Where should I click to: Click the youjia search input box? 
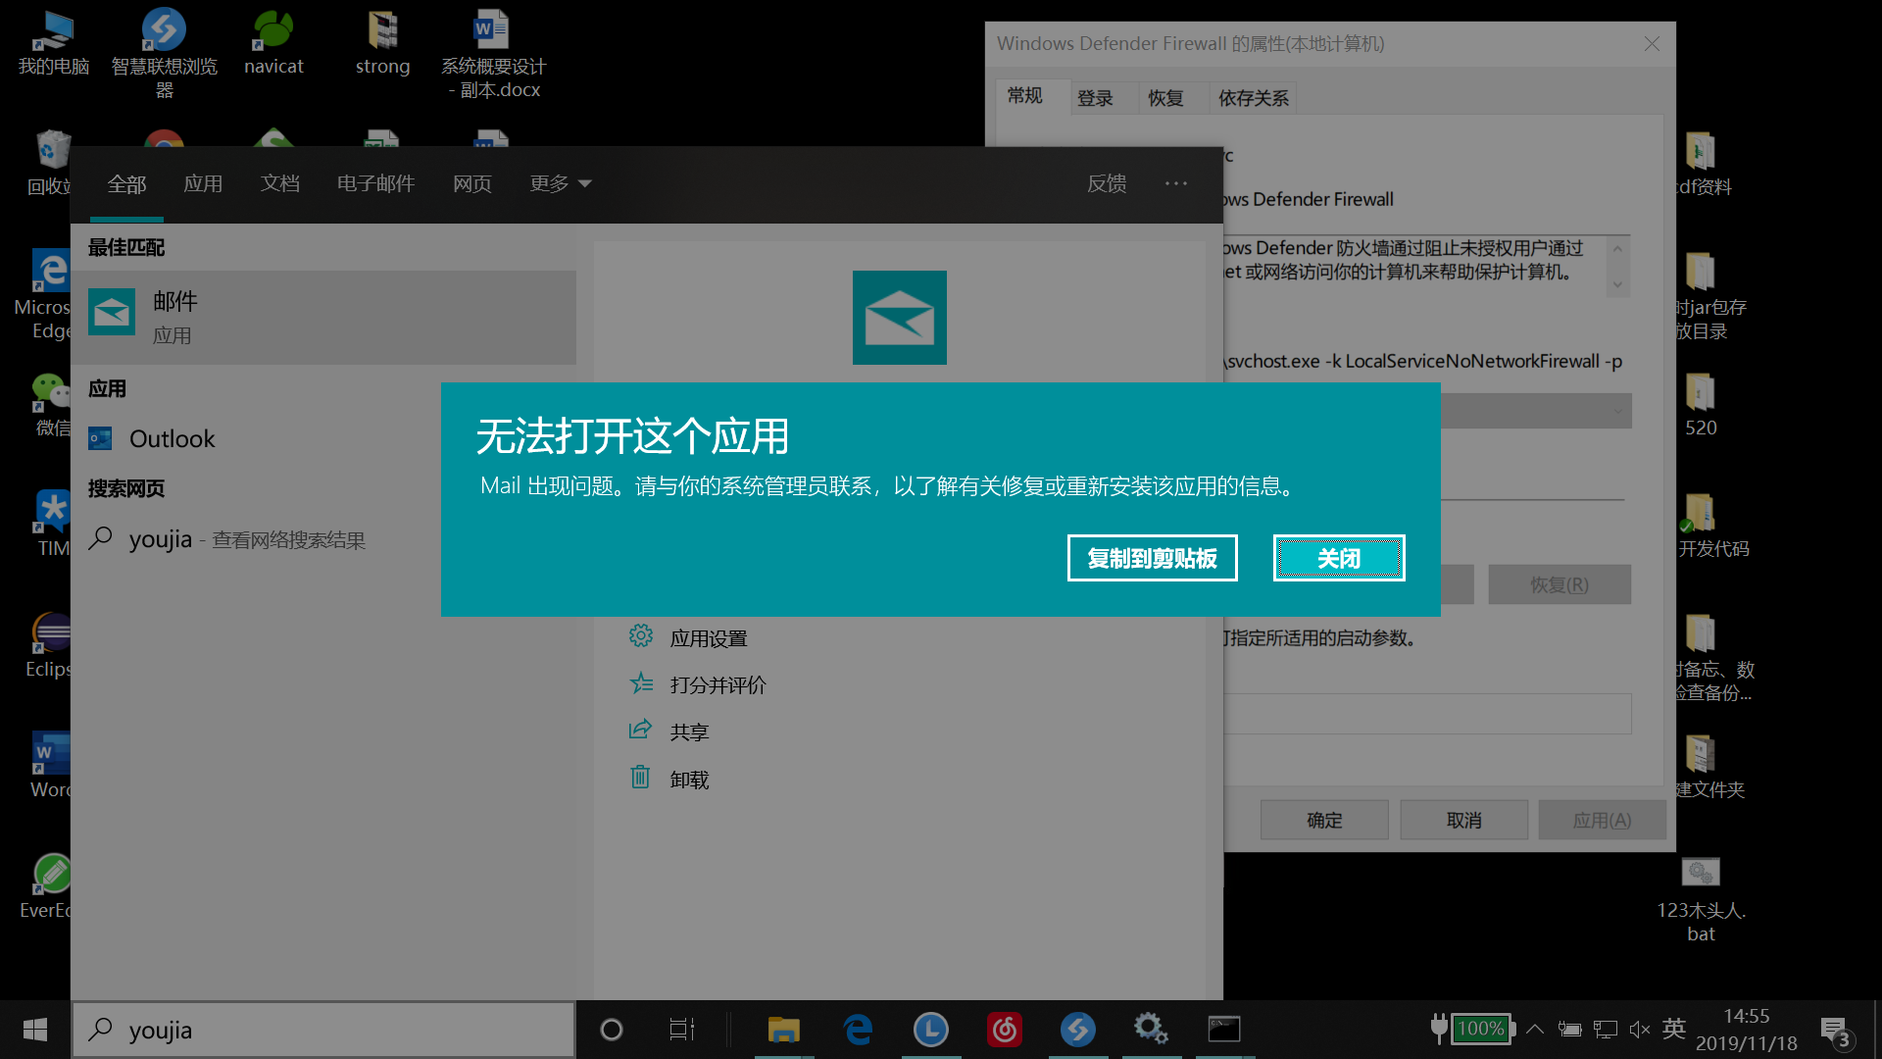click(x=323, y=1030)
